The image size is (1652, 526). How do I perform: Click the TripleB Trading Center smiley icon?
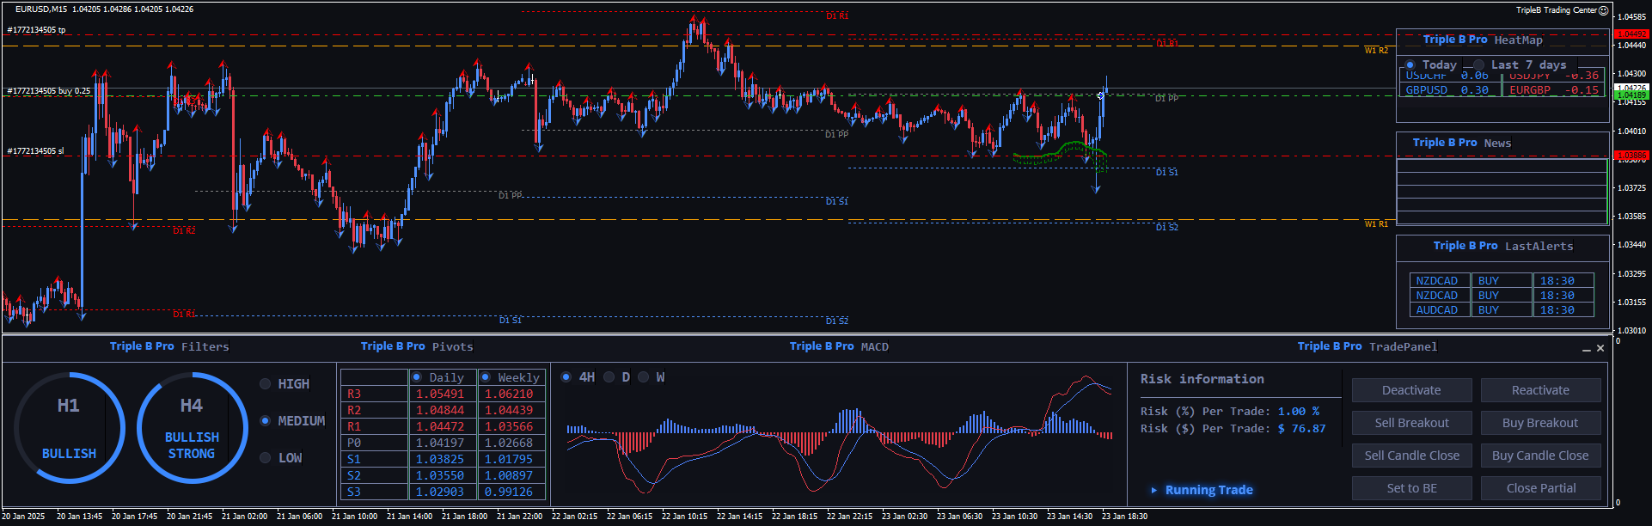coord(1603,10)
